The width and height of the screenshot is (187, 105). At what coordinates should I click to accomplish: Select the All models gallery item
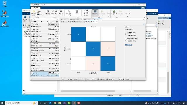click(x=77, y=12)
